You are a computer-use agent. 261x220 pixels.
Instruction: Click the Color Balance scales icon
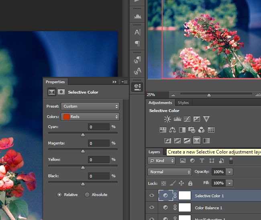coord(173,130)
